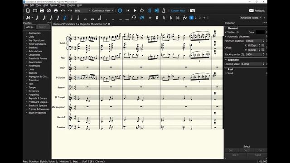Screen dimensions: 290x163
Task: Click Add palettes button
Action: [30, 27]
